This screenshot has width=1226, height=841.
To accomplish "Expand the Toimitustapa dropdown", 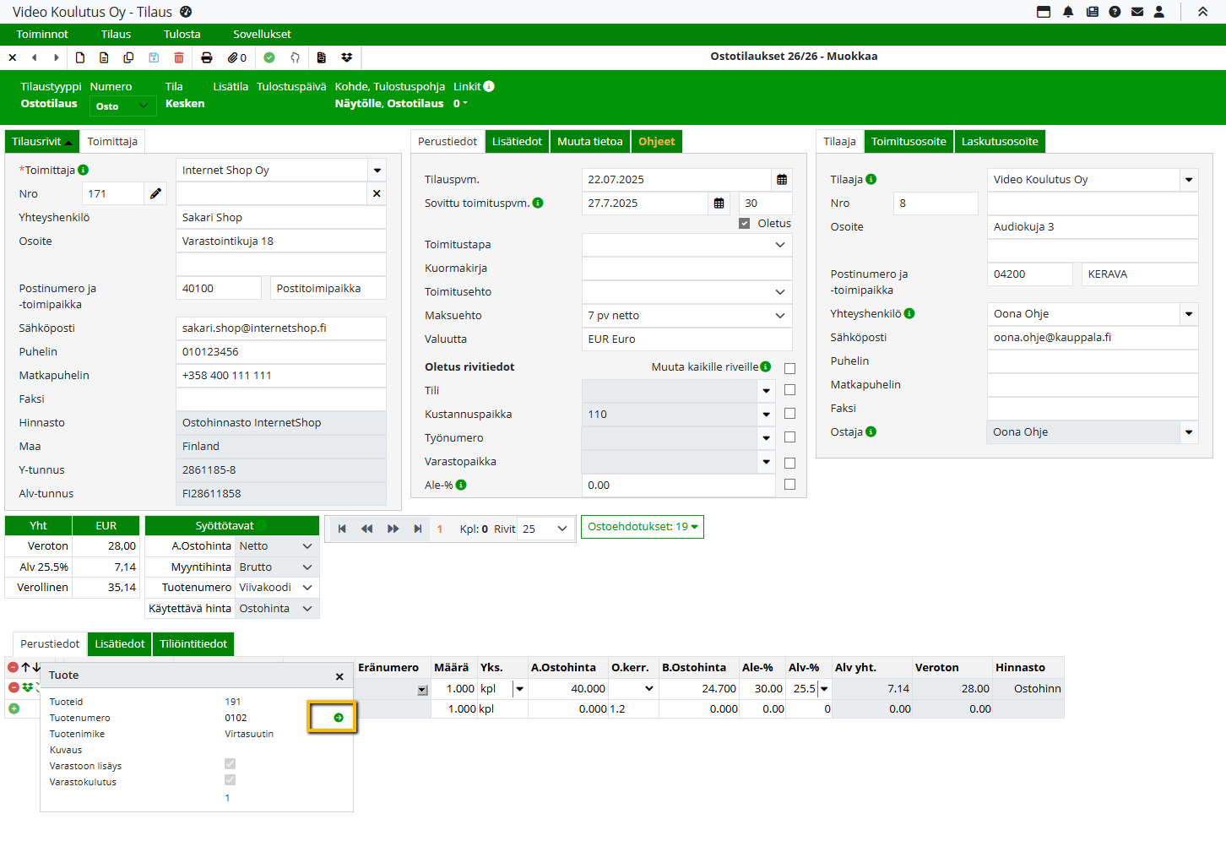I will 779,245.
